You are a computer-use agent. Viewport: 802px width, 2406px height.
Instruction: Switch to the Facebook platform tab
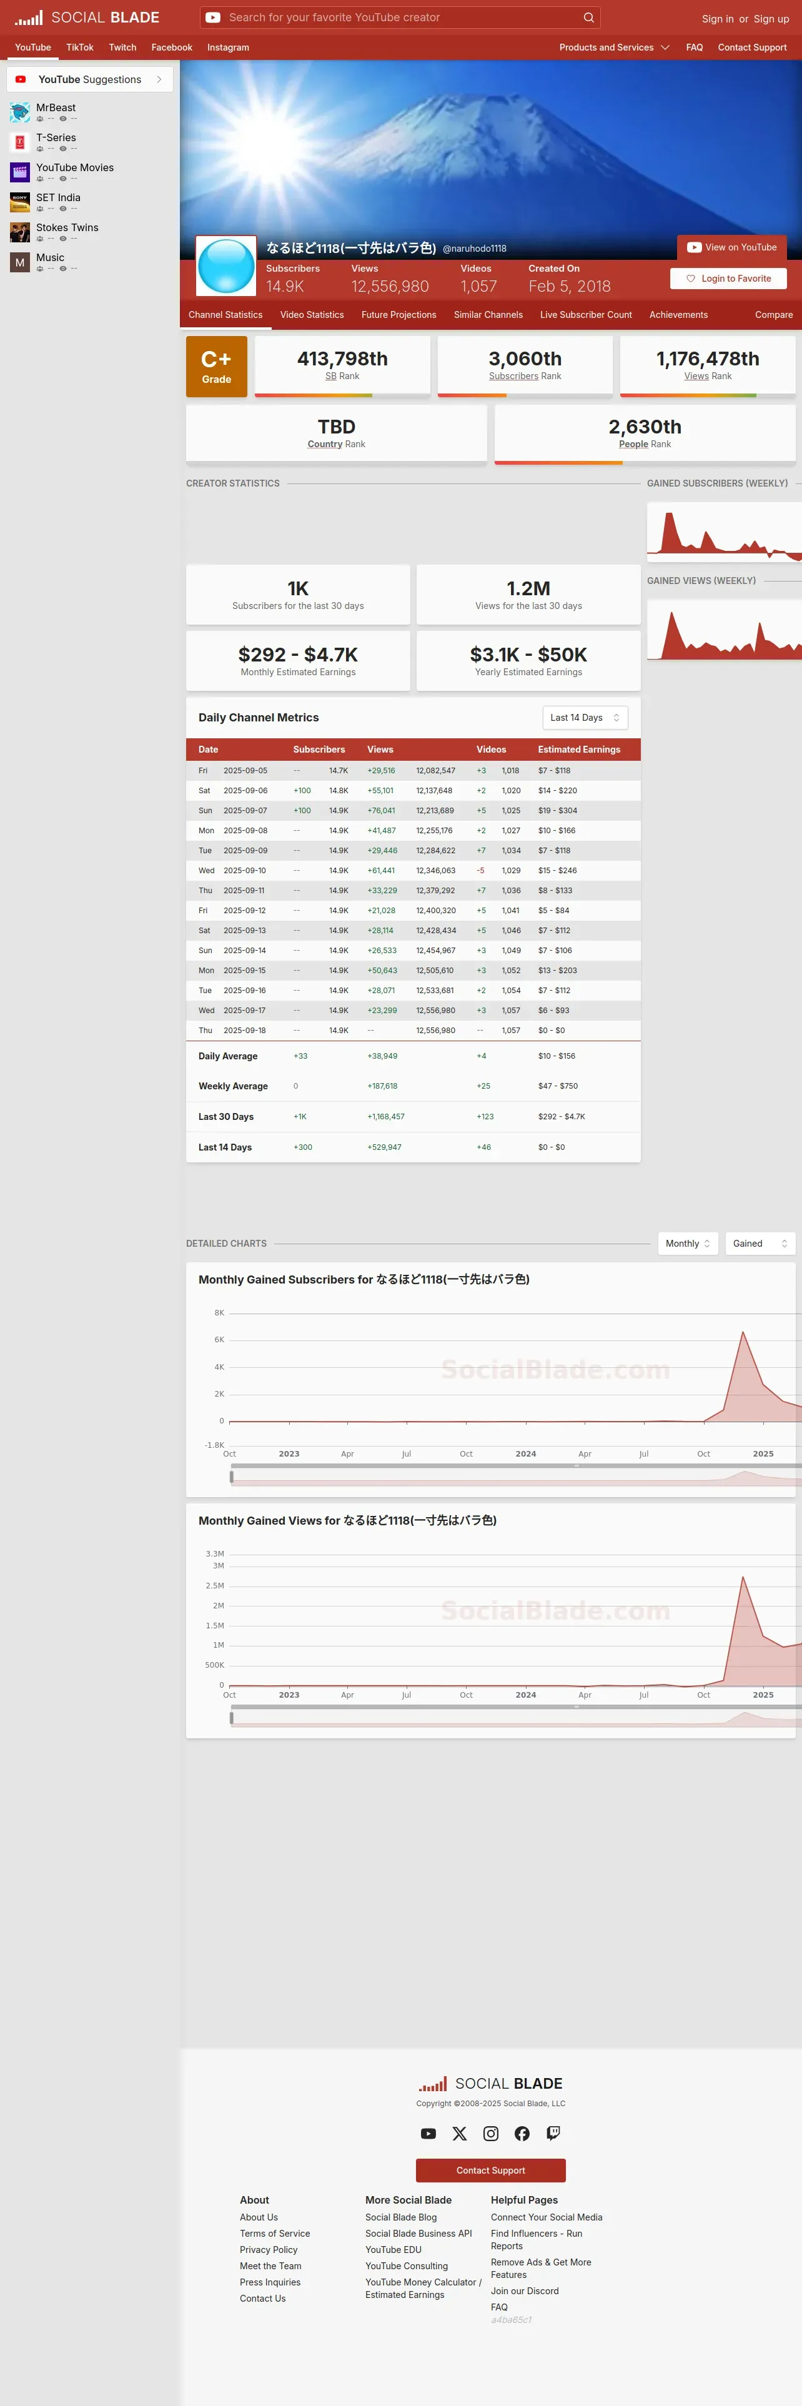coord(172,47)
